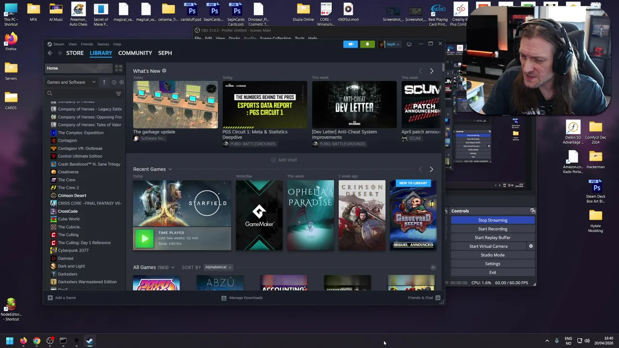Viewport: 619px width, 348px height.
Task: Add a shelf to library home
Action: coord(284,160)
